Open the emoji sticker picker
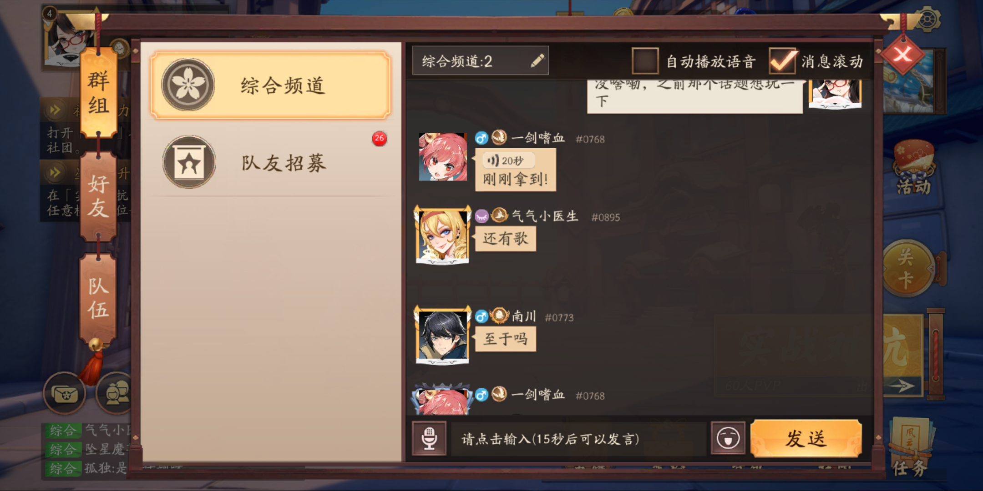The height and width of the screenshot is (491, 983). [x=728, y=438]
